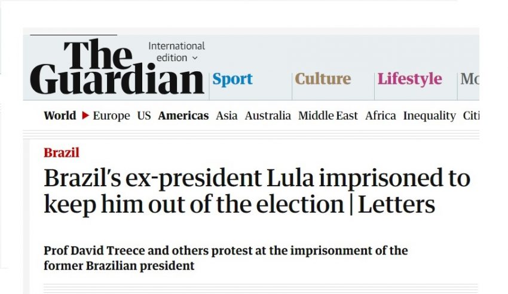Switch to the Lifestyle section
The width and height of the screenshot is (508, 294).
[x=409, y=79]
